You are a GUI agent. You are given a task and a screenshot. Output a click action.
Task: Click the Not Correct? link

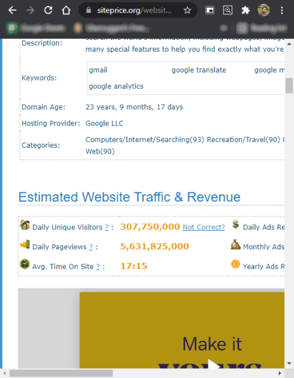(204, 227)
